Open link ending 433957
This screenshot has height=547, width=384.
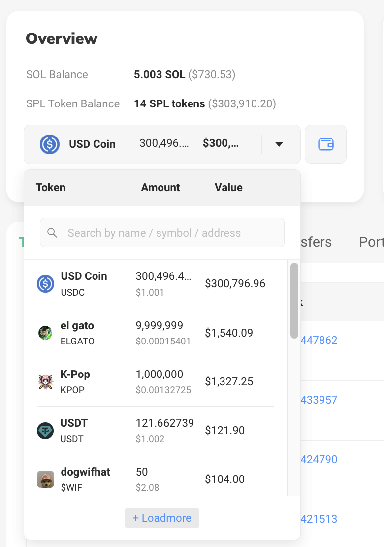[319, 400]
